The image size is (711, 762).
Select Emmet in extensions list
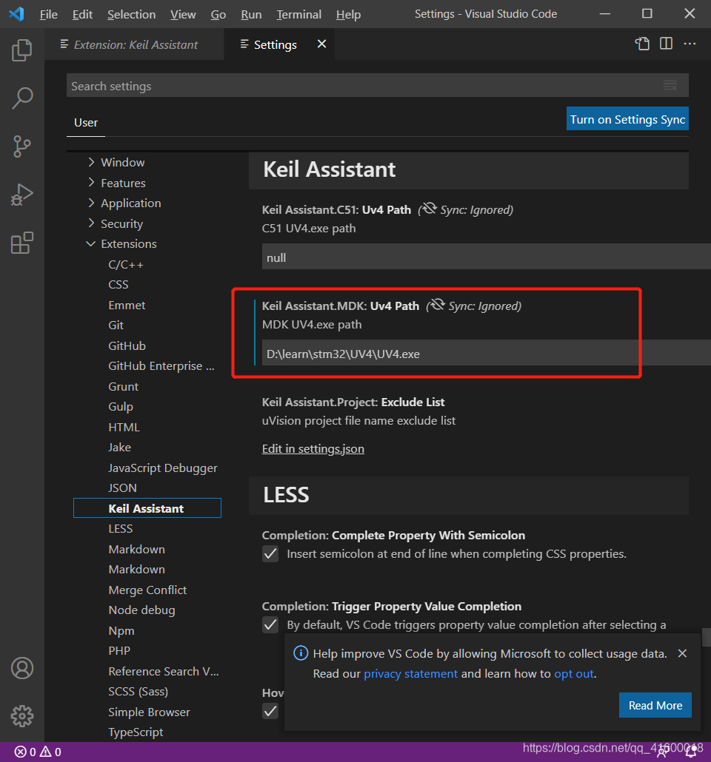click(127, 306)
